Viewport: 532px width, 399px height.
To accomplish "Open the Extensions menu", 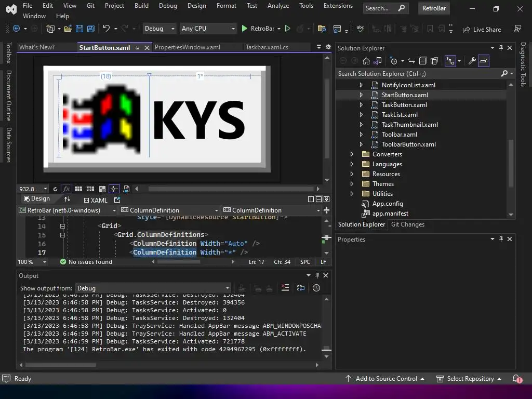I will [x=338, y=6].
